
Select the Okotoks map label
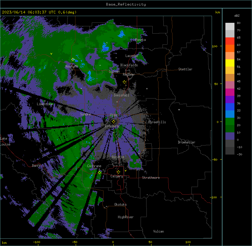click(x=120, y=205)
